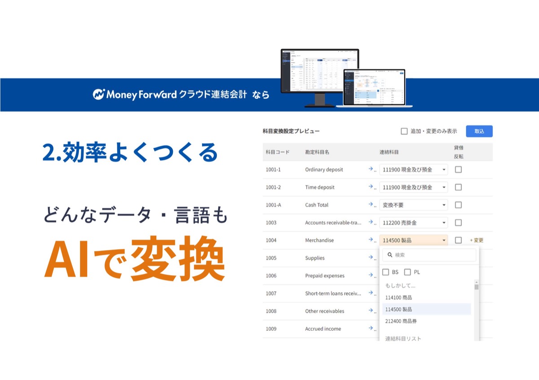Click the arrow icon next to Time deposit

371,187
